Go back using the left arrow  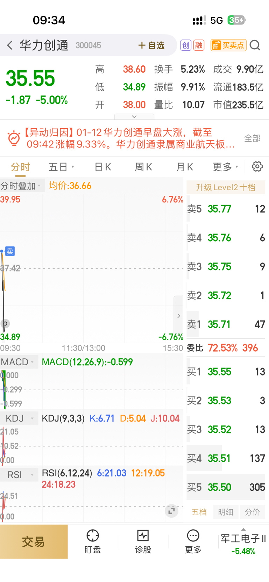click(x=10, y=45)
